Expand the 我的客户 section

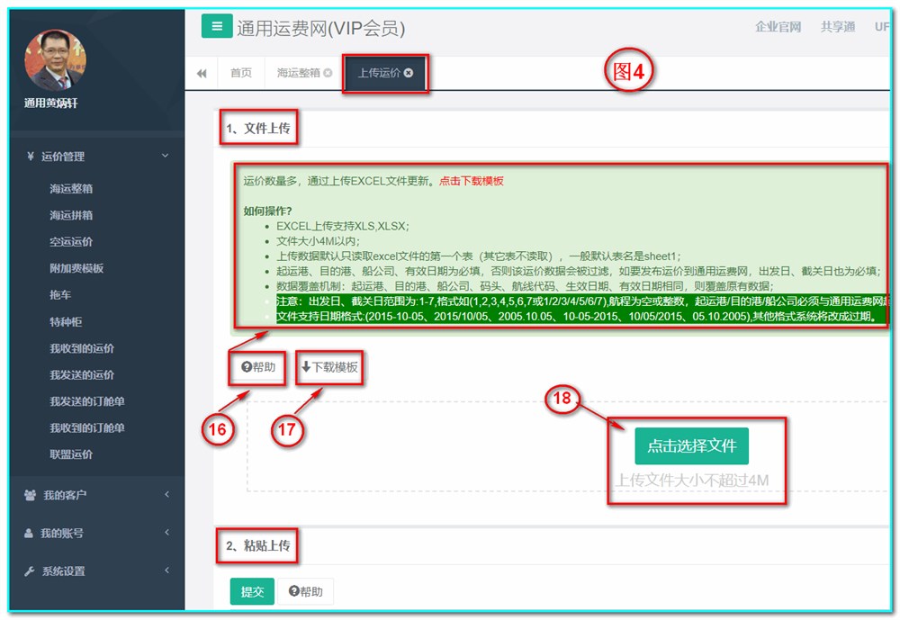pyautogui.click(x=166, y=493)
